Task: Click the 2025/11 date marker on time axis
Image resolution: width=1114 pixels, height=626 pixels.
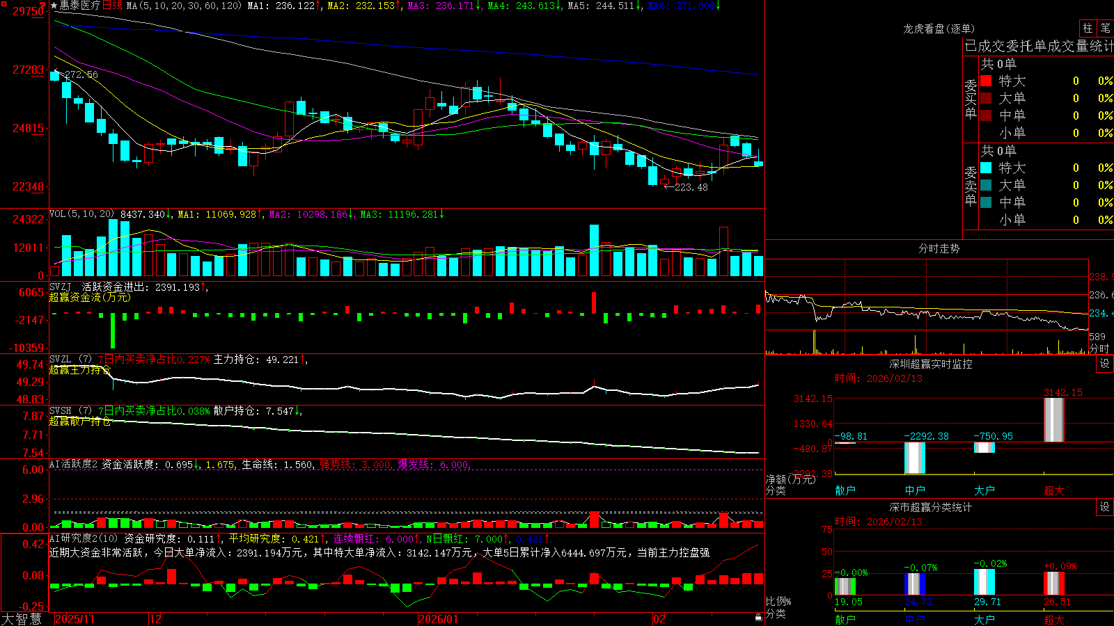Action: (74, 619)
